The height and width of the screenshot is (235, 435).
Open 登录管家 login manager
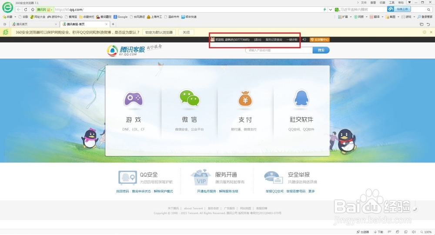pyautogui.click(x=425, y=17)
